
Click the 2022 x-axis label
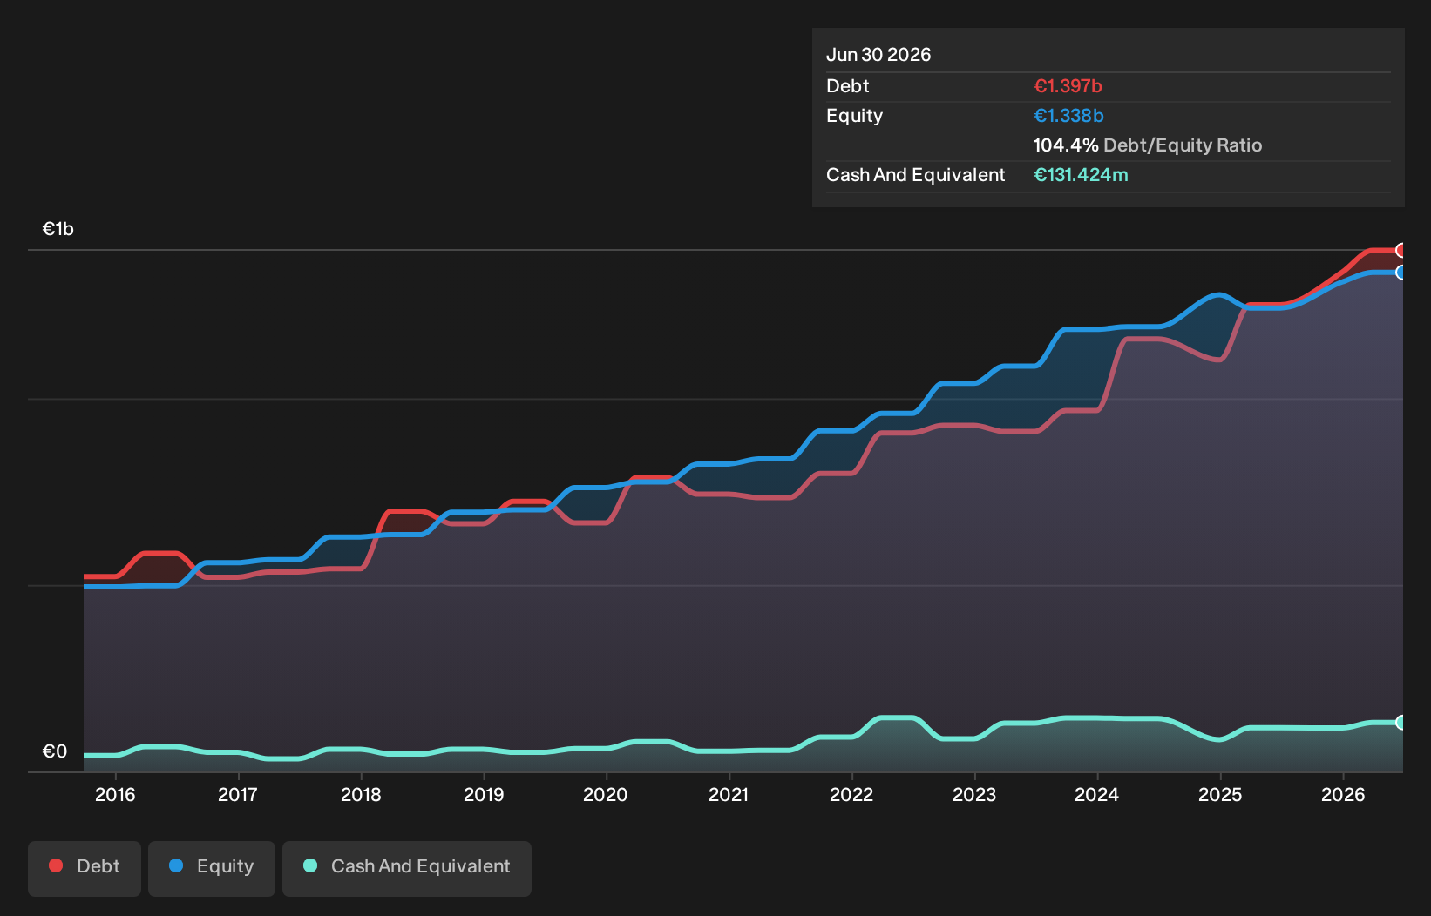[851, 794]
